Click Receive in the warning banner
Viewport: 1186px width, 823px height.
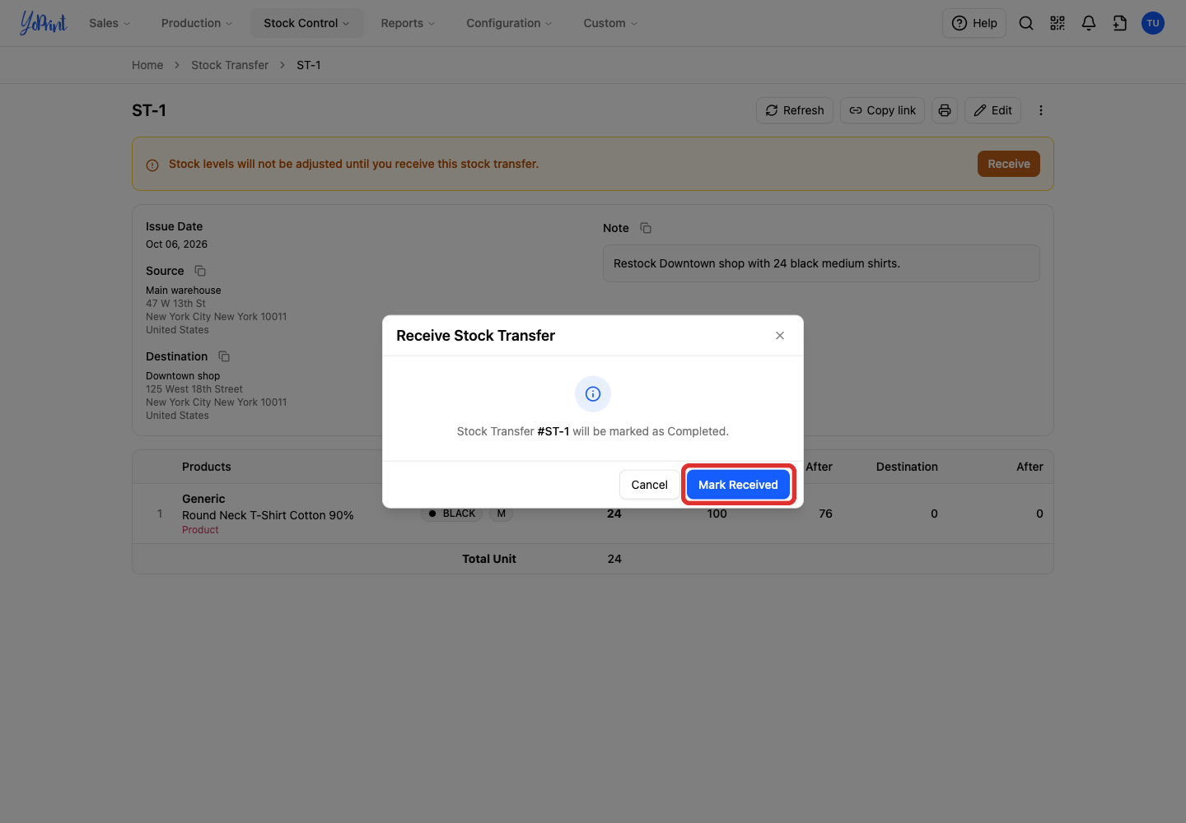tap(1009, 164)
